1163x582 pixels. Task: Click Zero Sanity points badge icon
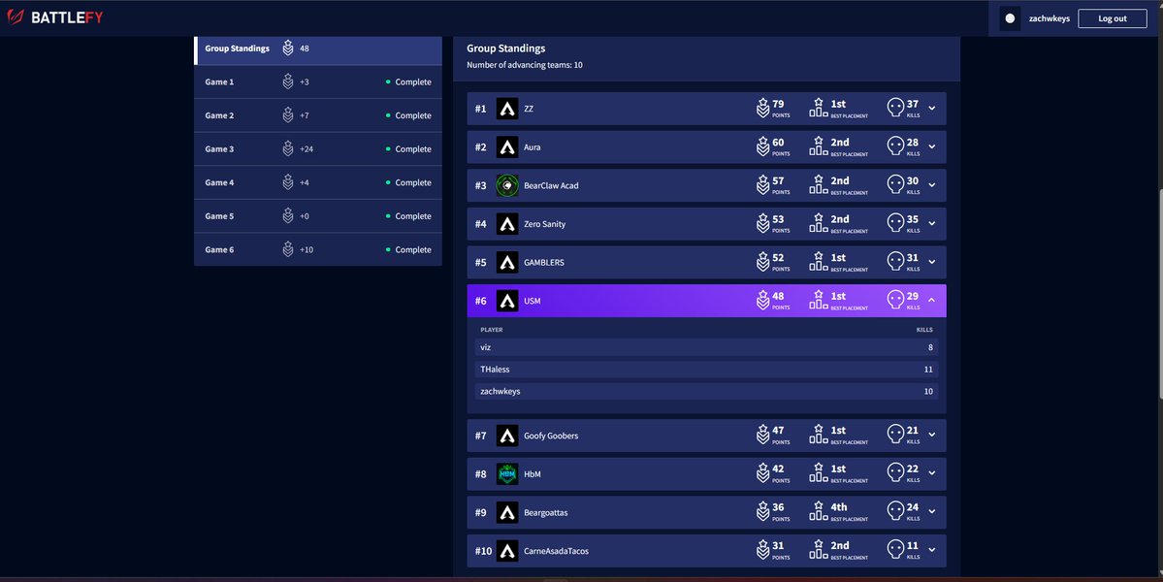point(762,224)
